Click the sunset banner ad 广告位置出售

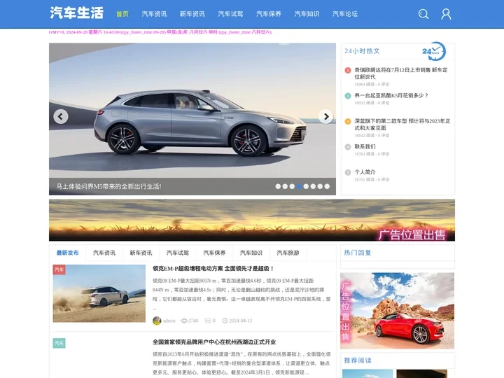252,220
